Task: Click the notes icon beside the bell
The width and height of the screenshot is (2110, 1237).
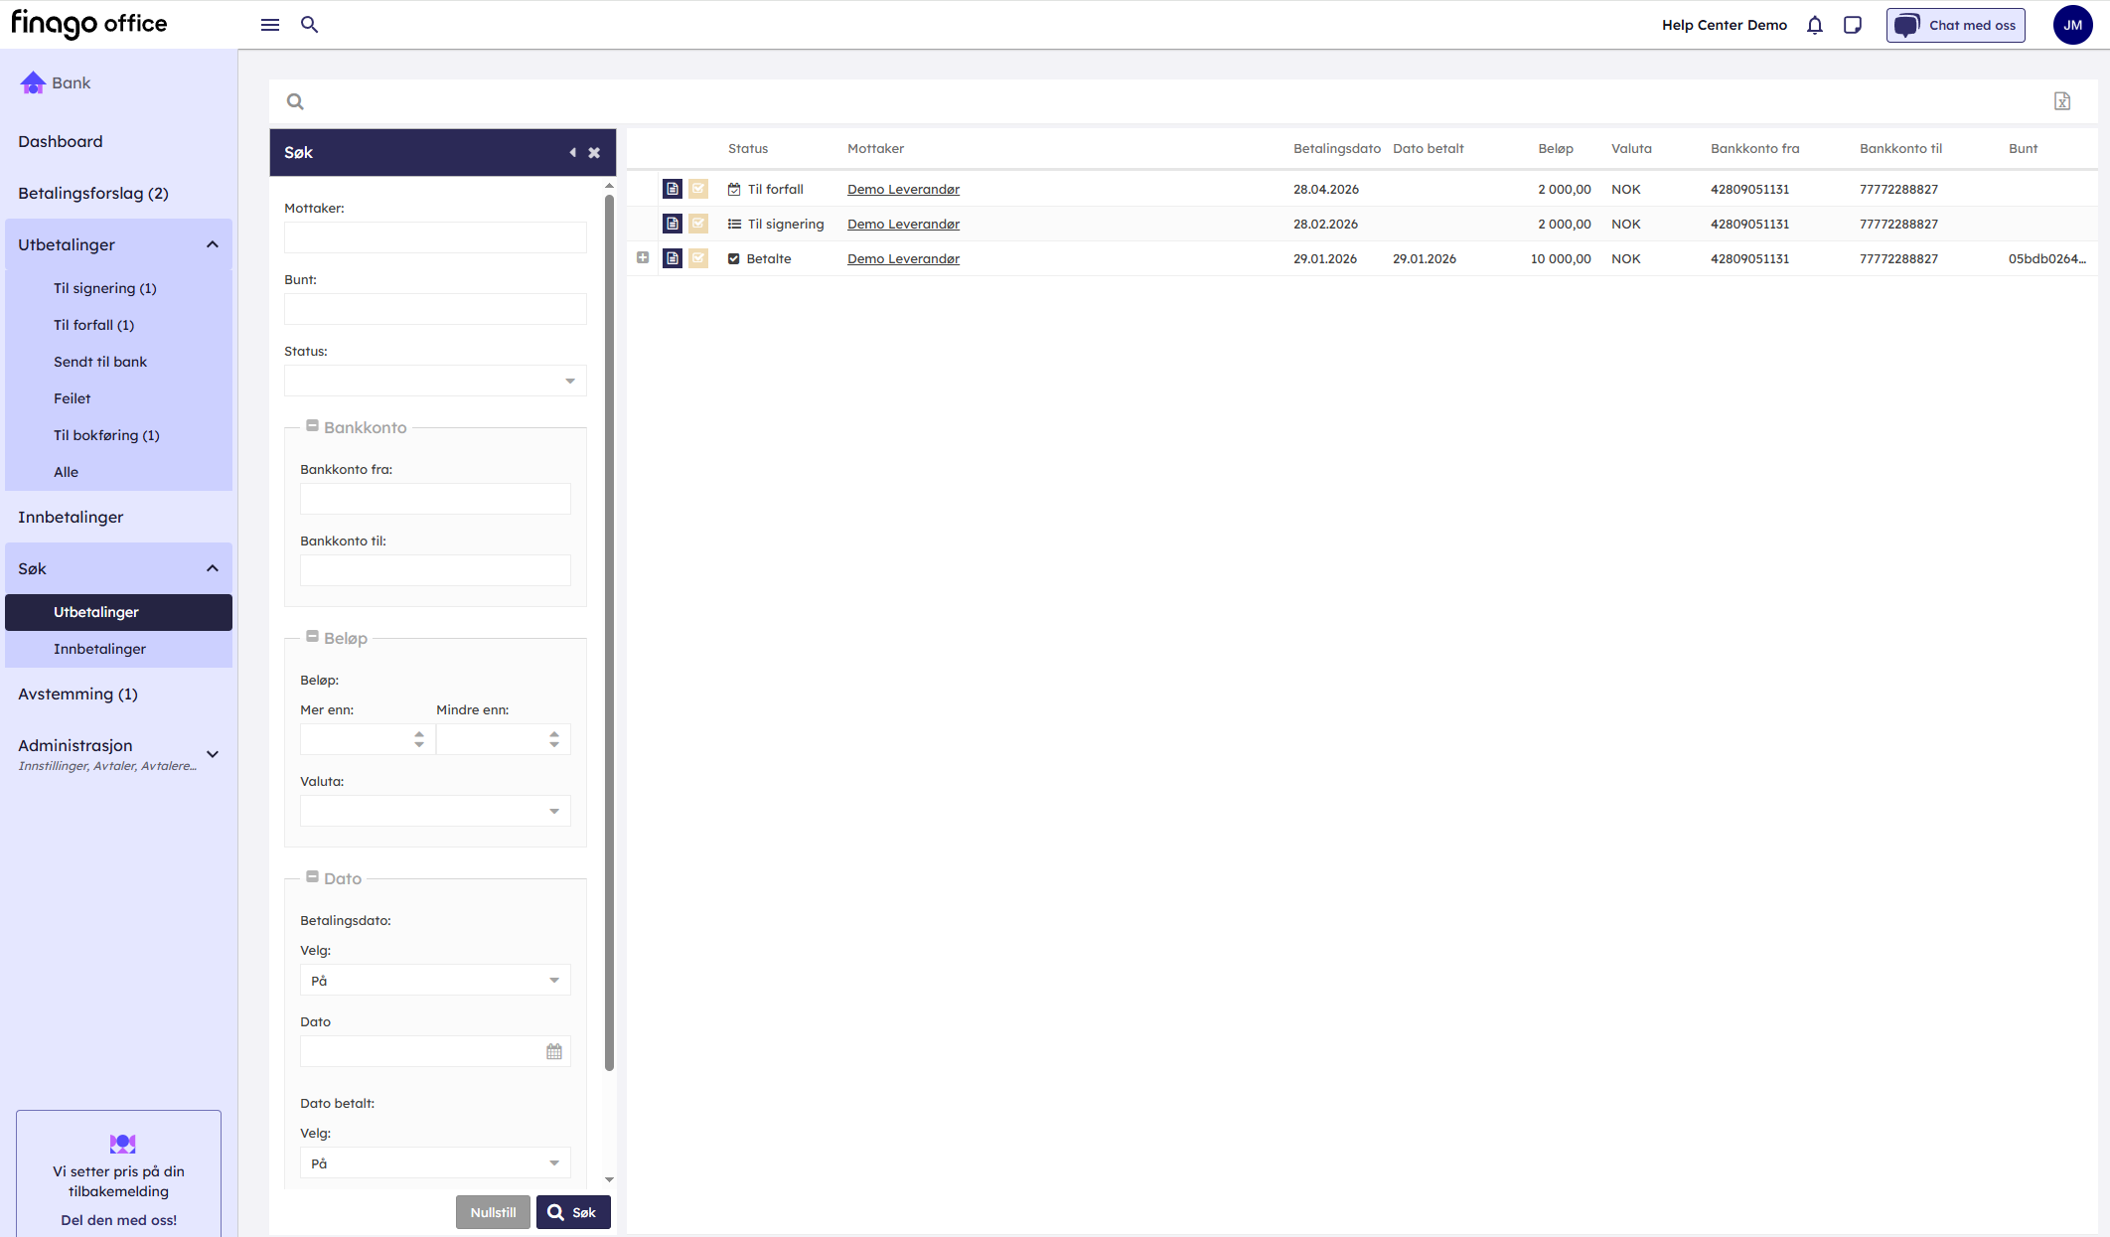Action: point(1852,25)
